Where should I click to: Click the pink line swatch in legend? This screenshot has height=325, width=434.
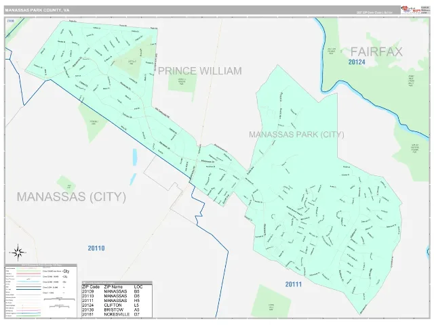pyautogui.click(x=28, y=274)
